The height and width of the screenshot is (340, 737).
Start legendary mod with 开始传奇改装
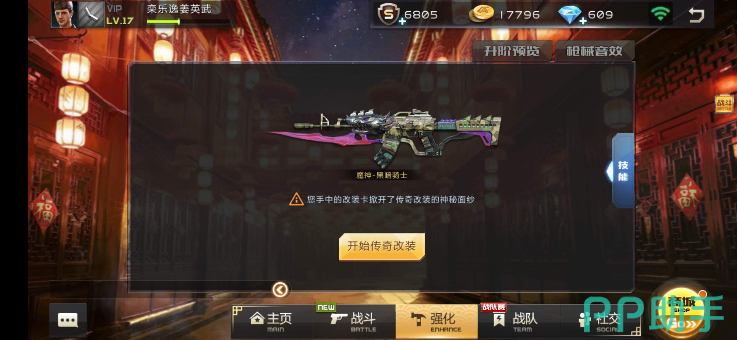[x=382, y=246]
